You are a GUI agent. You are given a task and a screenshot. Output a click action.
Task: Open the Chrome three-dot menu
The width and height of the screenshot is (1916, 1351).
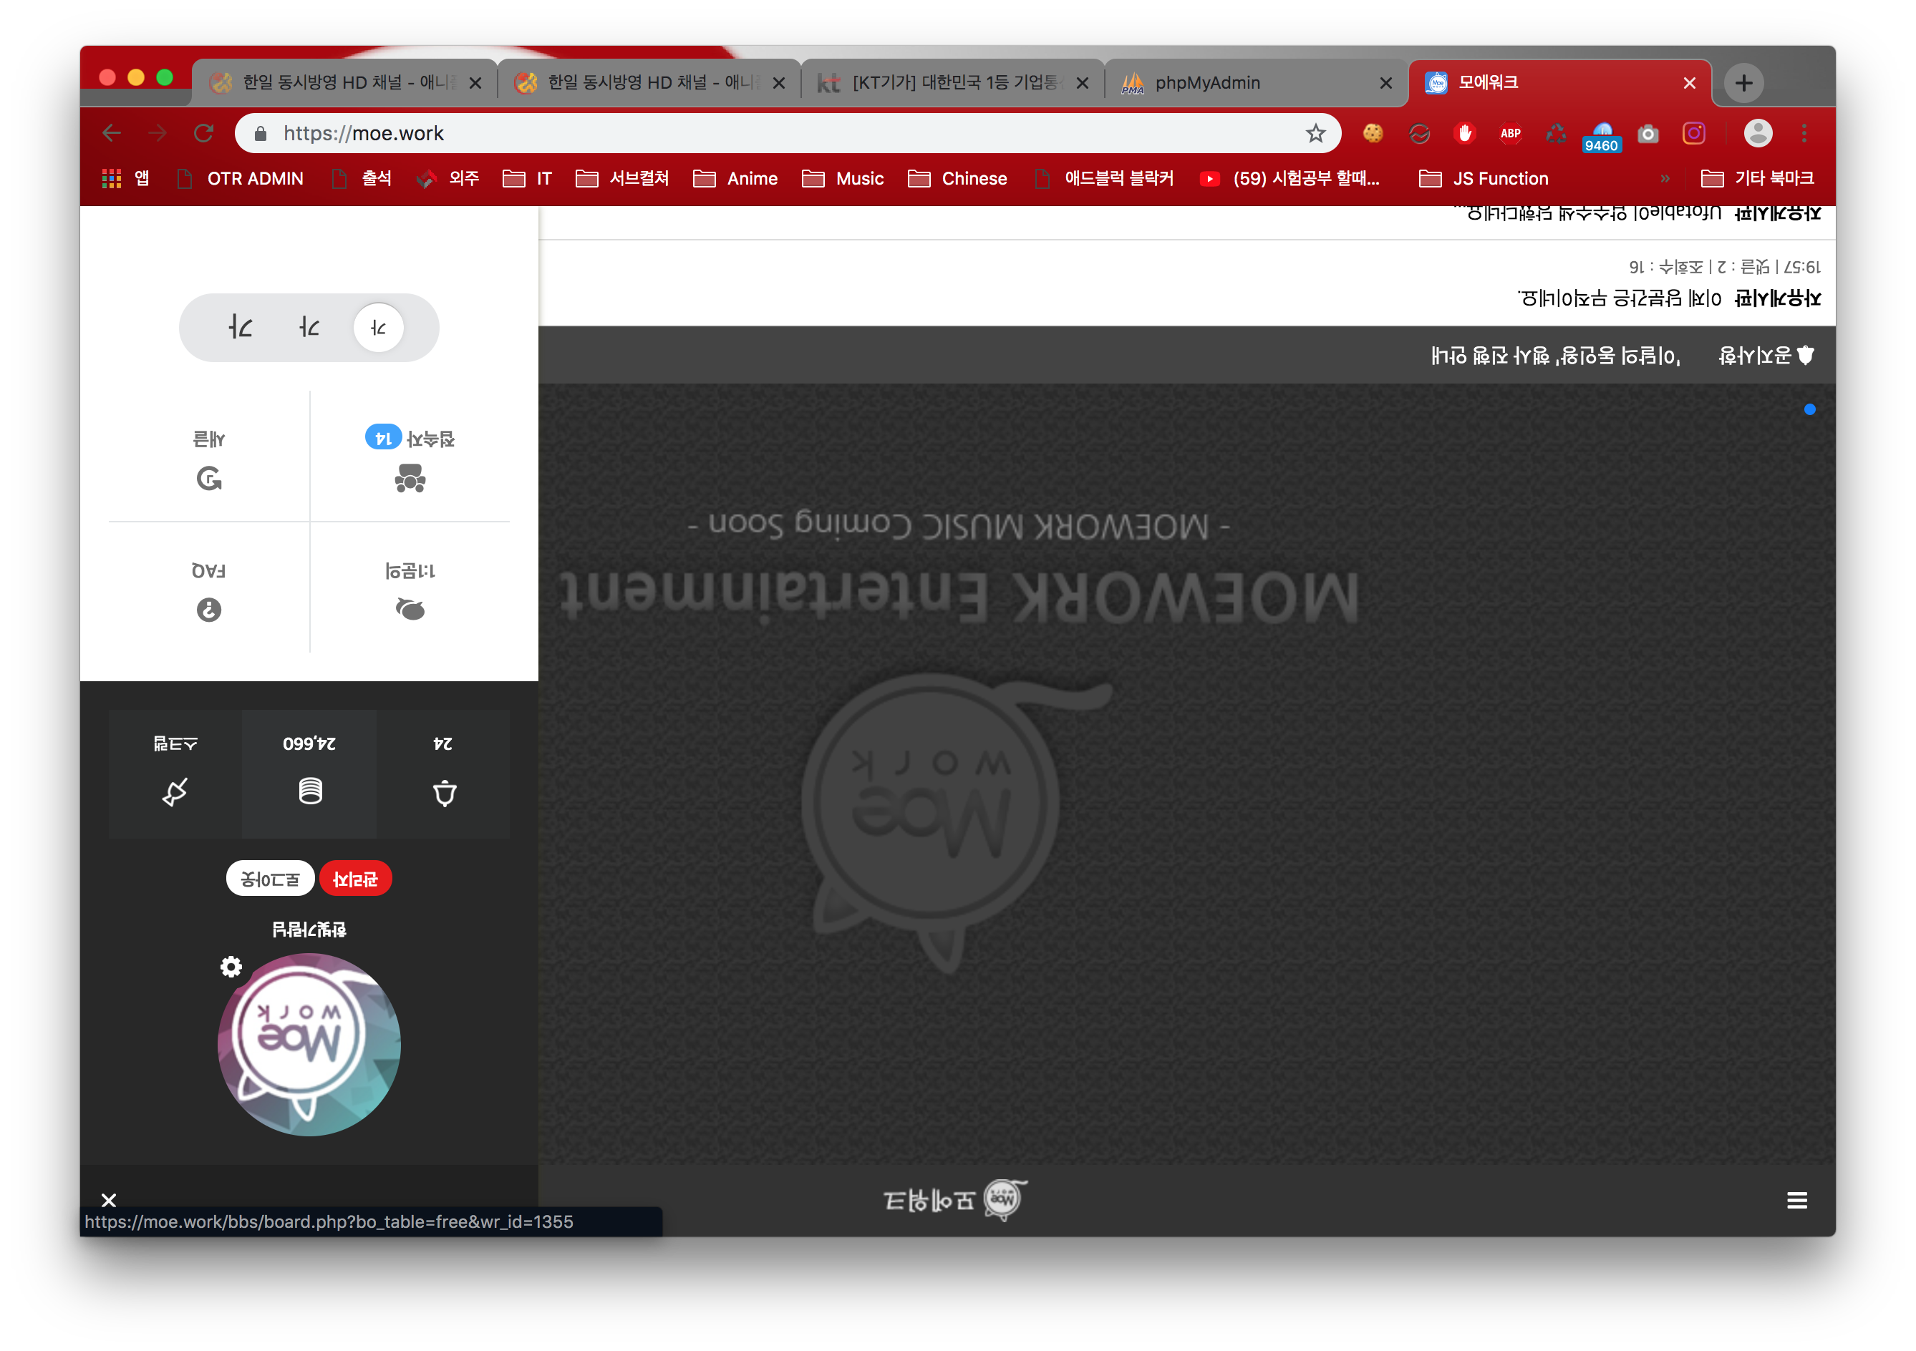point(1804,133)
